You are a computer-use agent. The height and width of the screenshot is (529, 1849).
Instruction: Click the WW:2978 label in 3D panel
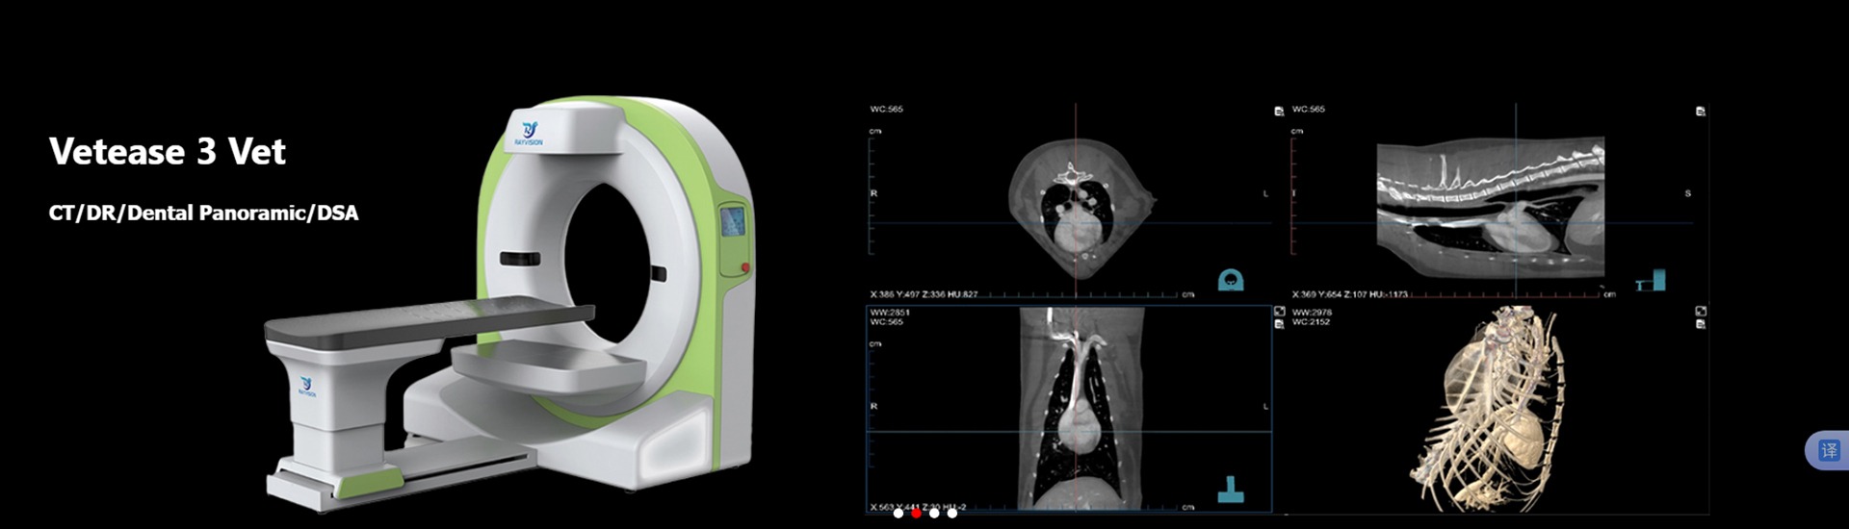tap(1312, 313)
